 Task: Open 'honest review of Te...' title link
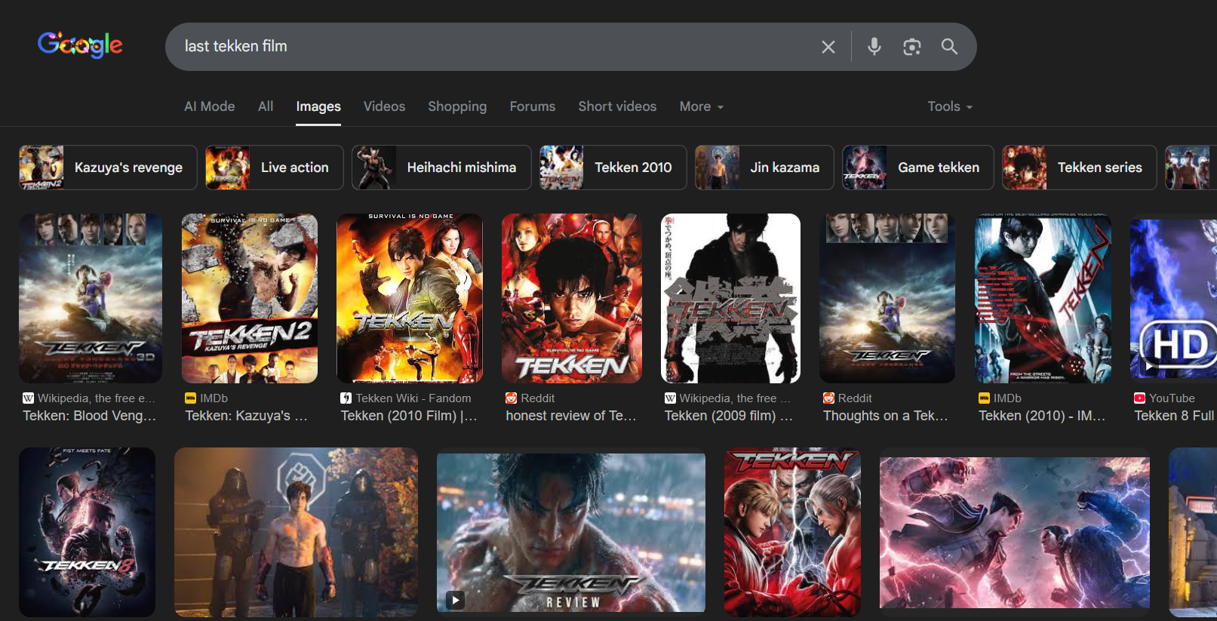point(571,416)
